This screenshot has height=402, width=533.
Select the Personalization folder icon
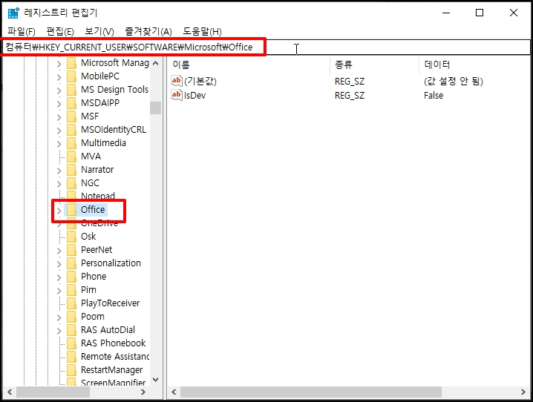click(x=71, y=263)
